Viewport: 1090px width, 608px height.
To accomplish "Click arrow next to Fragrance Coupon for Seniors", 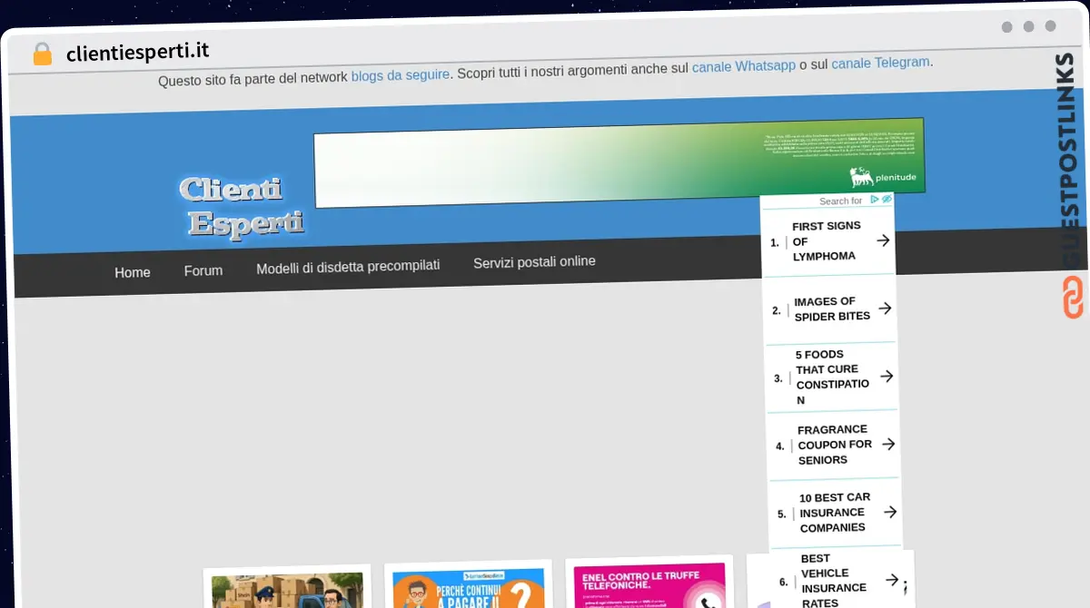I will pyautogui.click(x=888, y=444).
